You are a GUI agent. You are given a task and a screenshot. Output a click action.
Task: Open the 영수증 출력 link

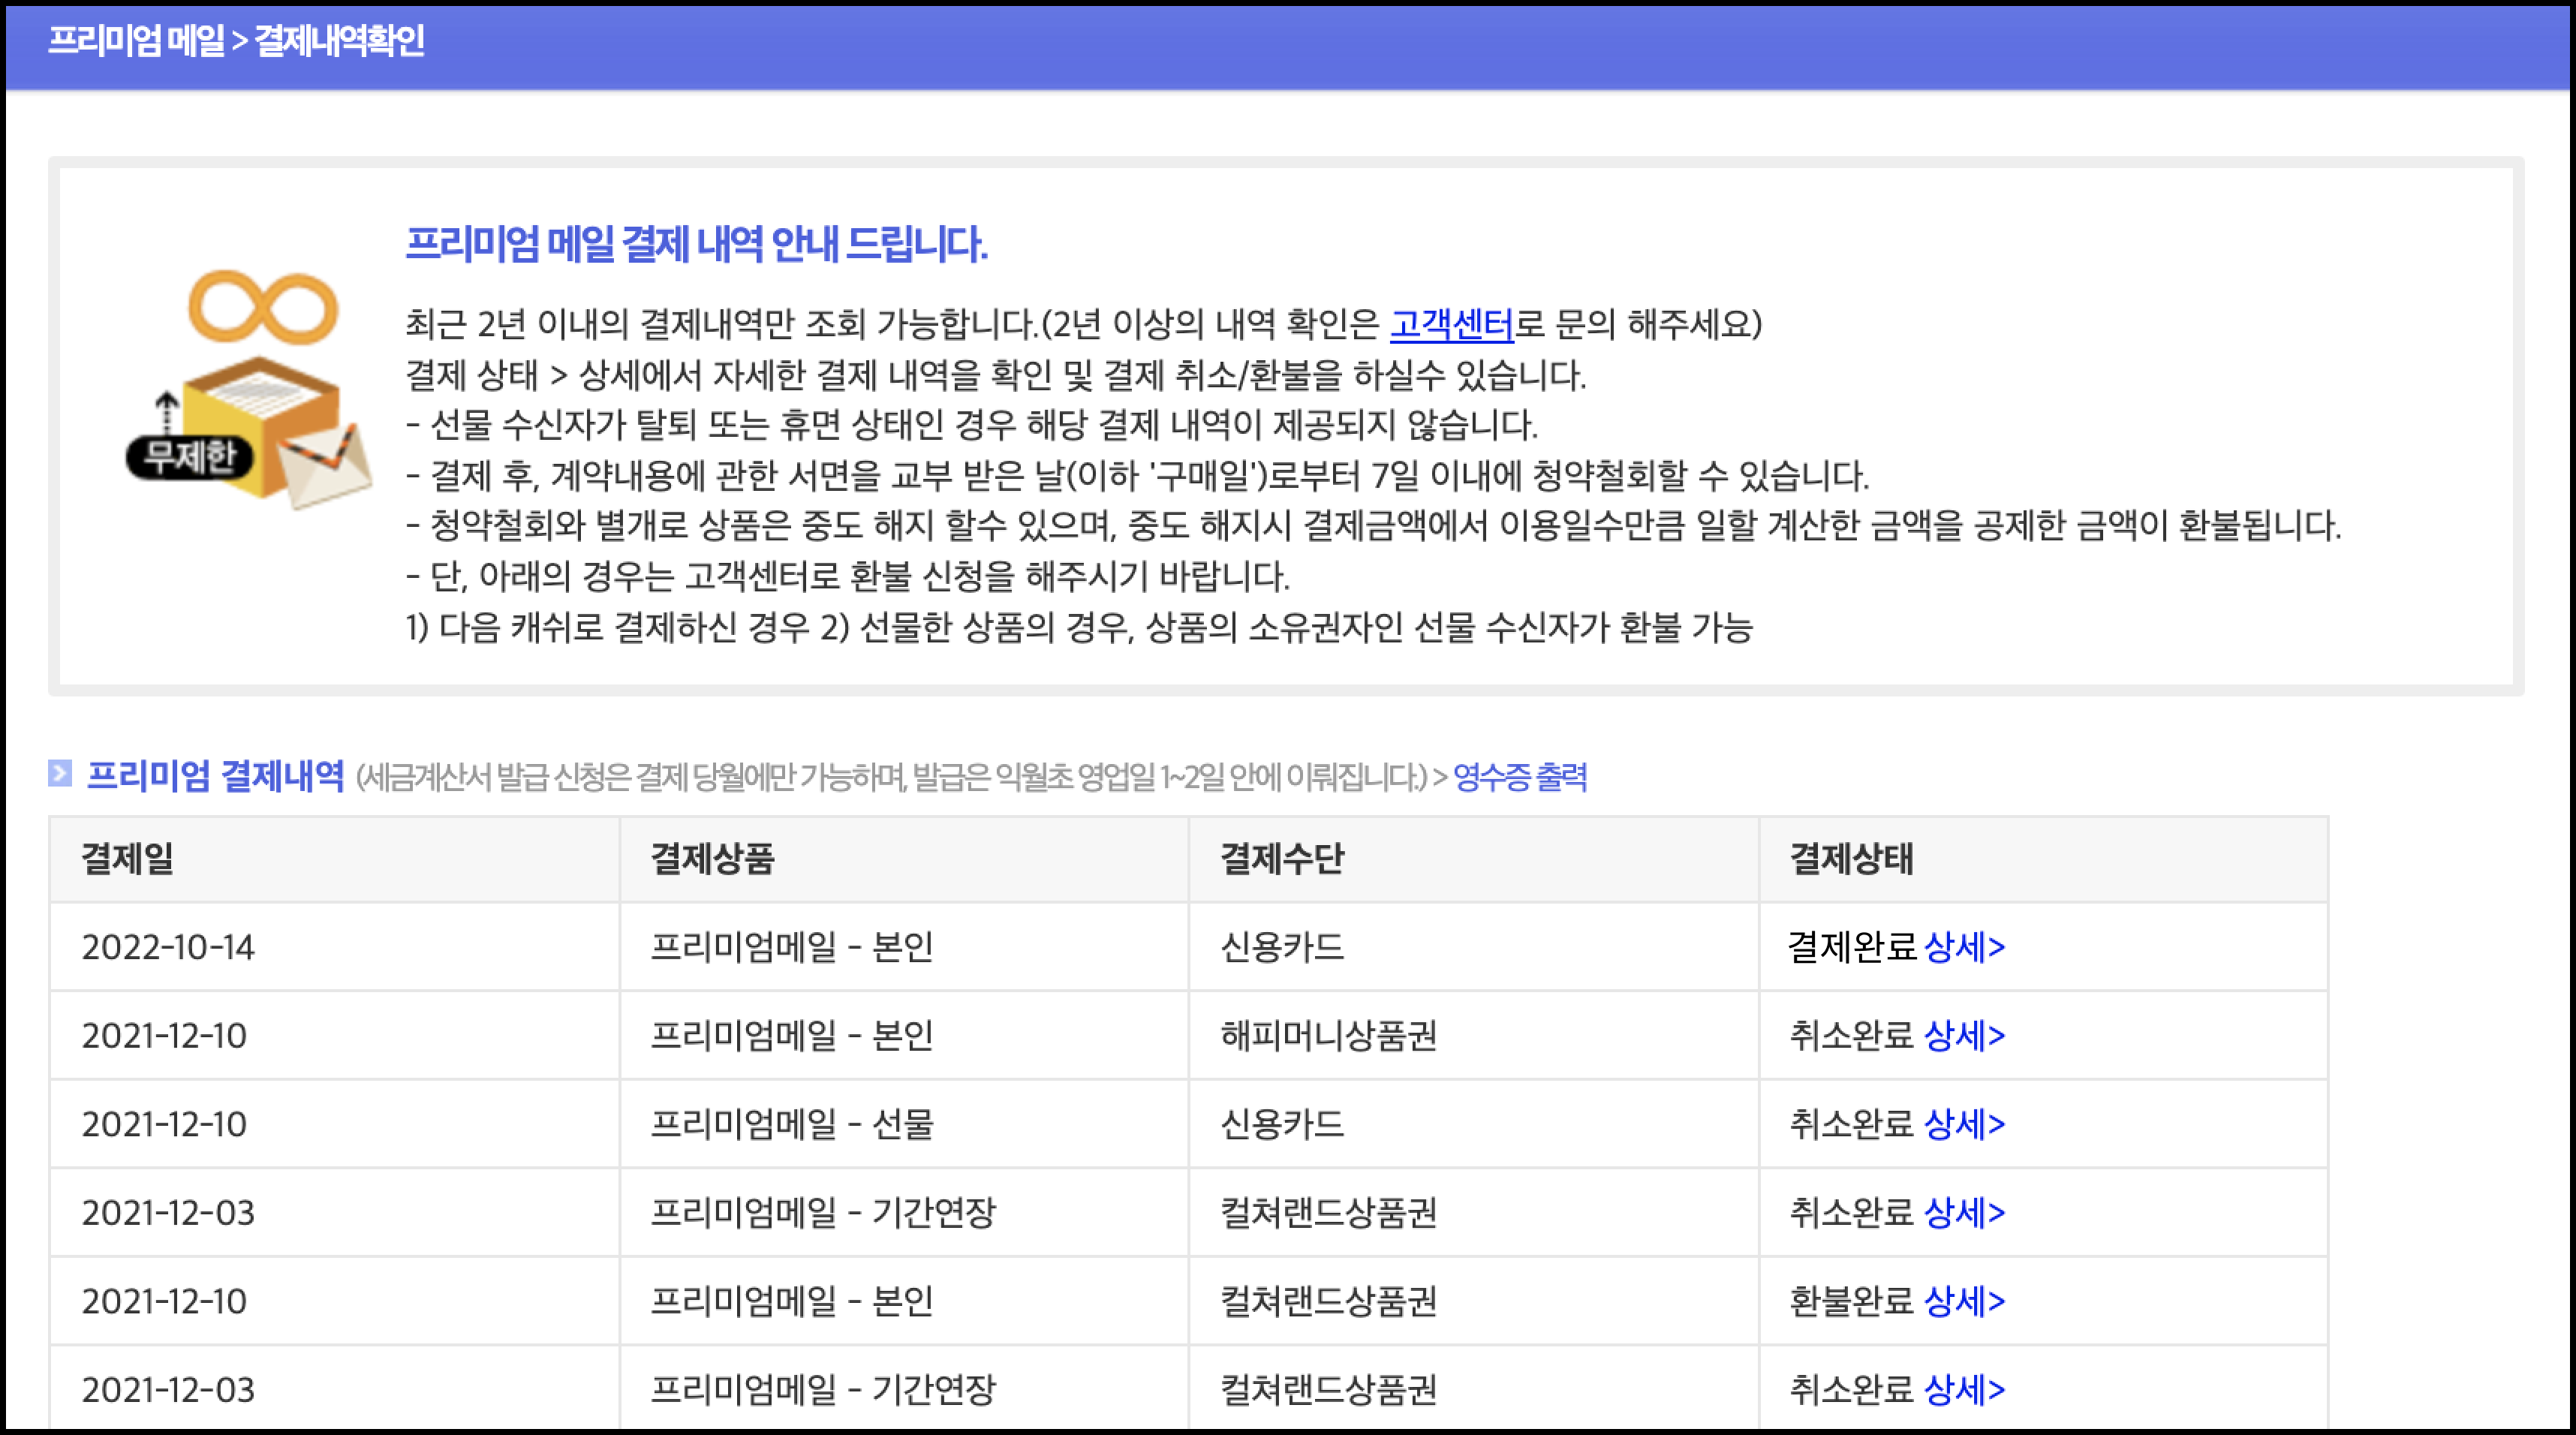click(x=1519, y=777)
